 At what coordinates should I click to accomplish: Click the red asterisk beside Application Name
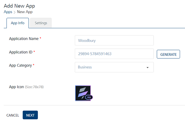[40, 39]
